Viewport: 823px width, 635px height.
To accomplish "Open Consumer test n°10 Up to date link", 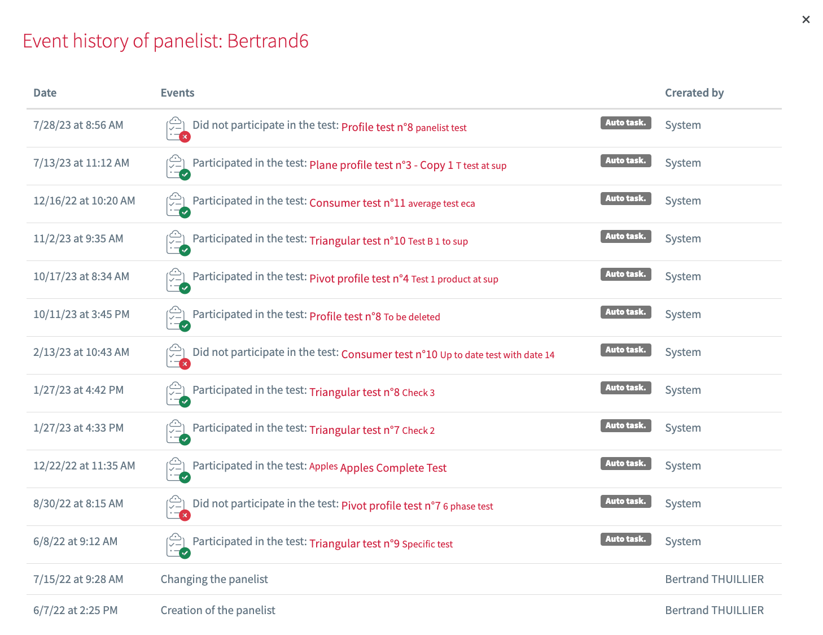I will coord(448,355).
